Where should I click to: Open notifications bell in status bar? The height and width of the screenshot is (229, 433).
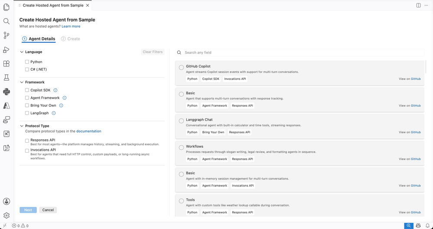pyautogui.click(x=427, y=226)
